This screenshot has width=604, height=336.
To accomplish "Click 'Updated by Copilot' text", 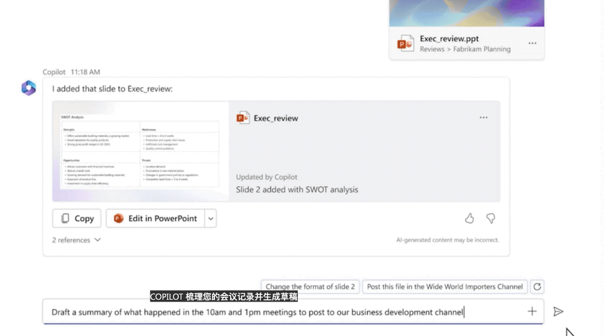I will tap(266, 177).
